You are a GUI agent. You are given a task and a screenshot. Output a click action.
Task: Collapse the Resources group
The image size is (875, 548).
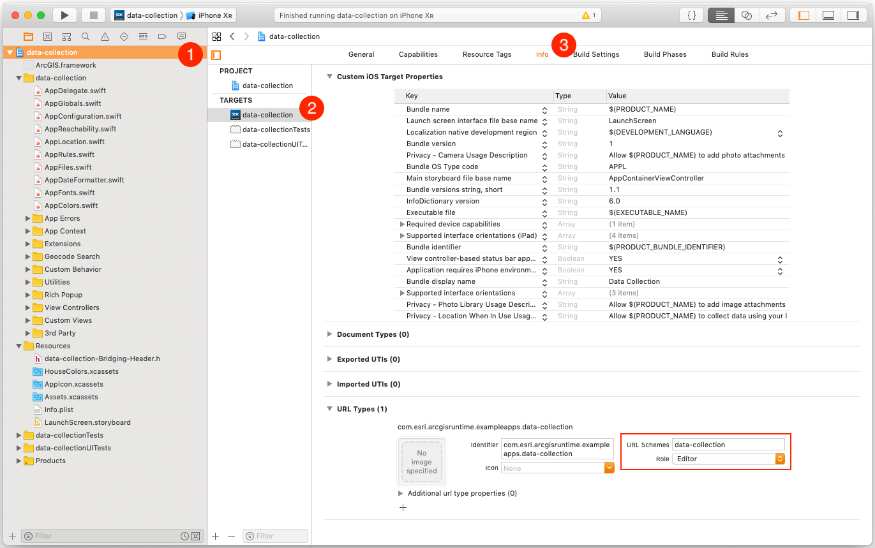tap(19, 346)
